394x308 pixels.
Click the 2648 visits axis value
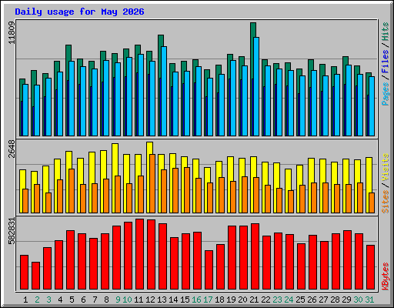pyautogui.click(x=12, y=149)
